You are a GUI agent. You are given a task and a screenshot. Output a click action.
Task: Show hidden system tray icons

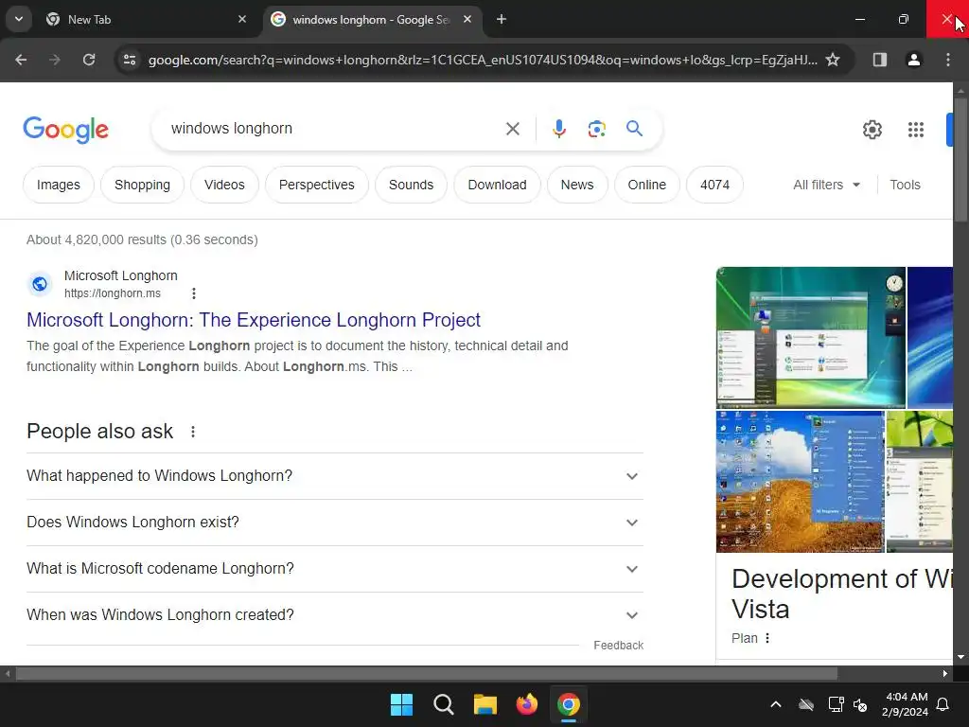pos(776,704)
